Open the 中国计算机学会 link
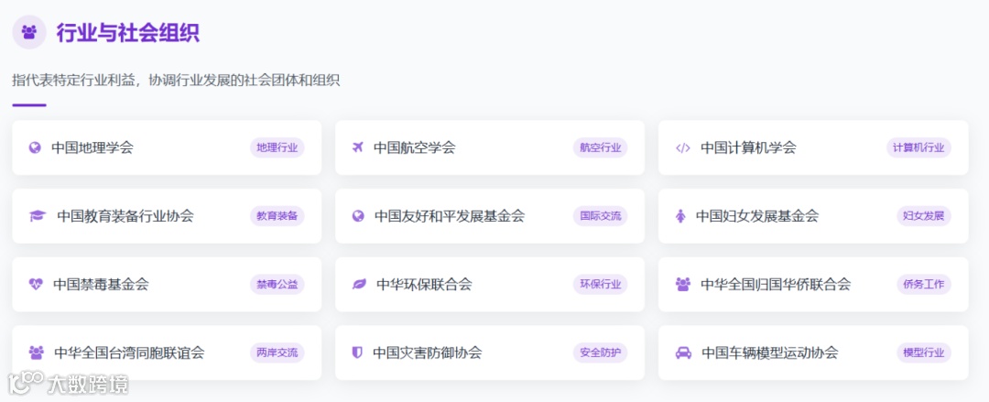989x402 pixels. click(x=749, y=147)
